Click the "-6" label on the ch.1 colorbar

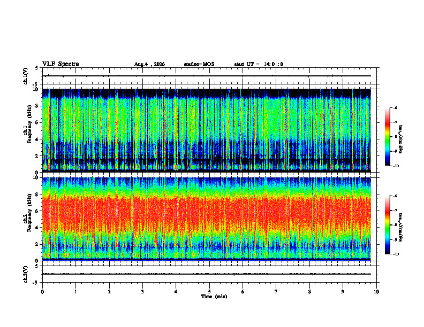(x=395, y=107)
